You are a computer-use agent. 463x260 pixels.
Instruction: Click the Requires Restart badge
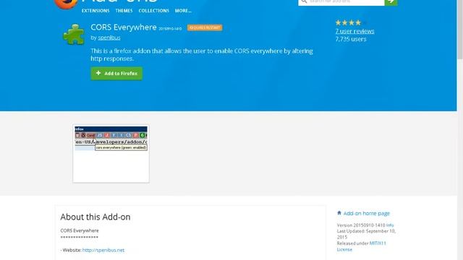click(x=205, y=27)
